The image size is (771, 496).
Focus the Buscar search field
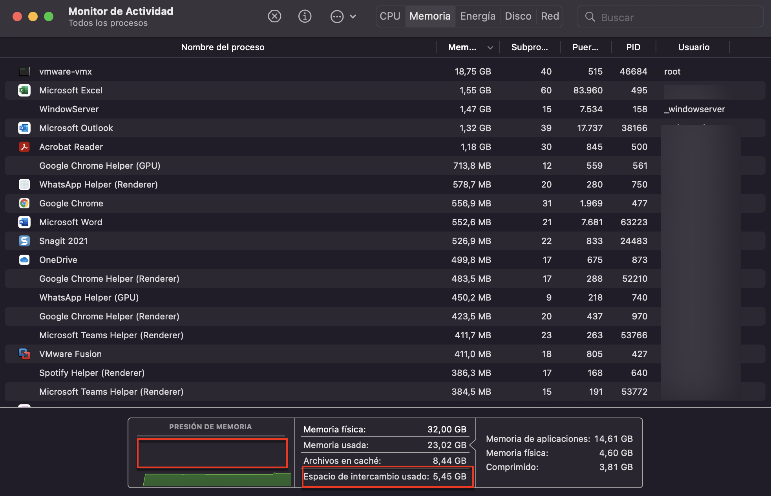(x=670, y=17)
